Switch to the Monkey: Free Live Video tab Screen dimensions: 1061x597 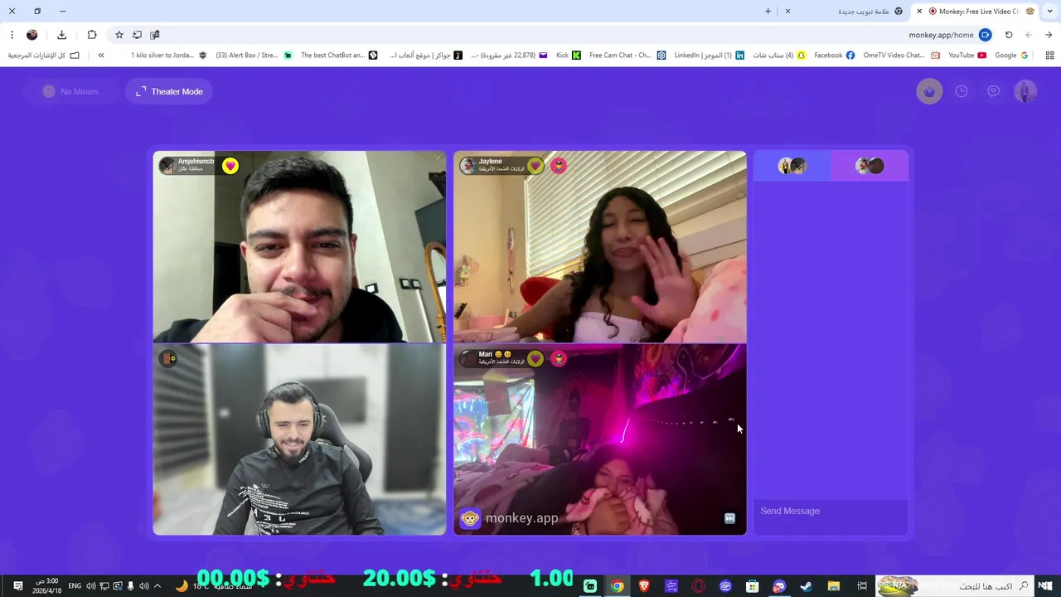click(x=975, y=12)
